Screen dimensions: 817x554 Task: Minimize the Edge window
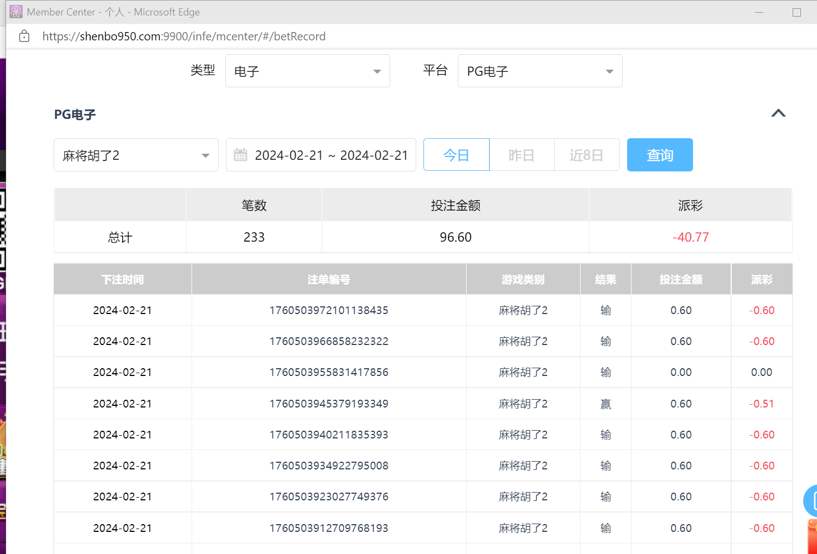[759, 12]
